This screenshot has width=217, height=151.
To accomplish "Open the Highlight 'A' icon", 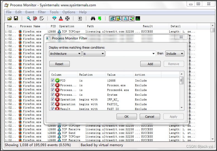I will tap(61, 18).
